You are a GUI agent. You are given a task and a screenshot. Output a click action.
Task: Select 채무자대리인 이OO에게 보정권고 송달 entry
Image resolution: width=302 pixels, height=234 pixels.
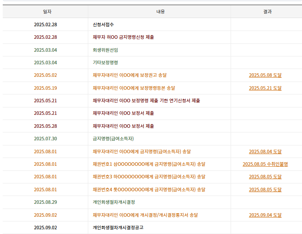(x=129, y=75)
